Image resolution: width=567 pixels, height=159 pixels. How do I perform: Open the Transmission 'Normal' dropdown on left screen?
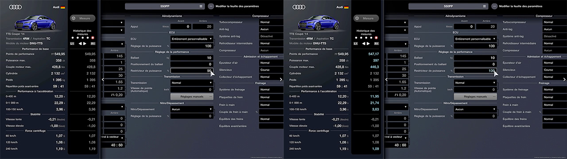coord(191,83)
